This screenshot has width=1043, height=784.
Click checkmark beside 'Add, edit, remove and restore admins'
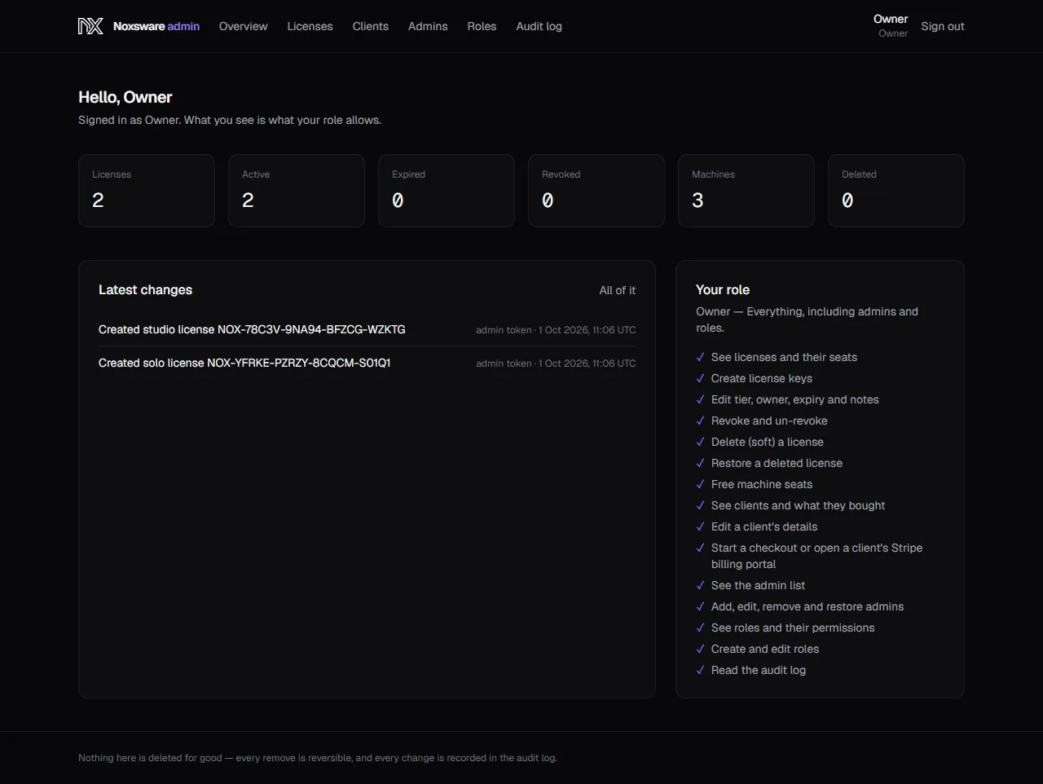pyautogui.click(x=700, y=606)
